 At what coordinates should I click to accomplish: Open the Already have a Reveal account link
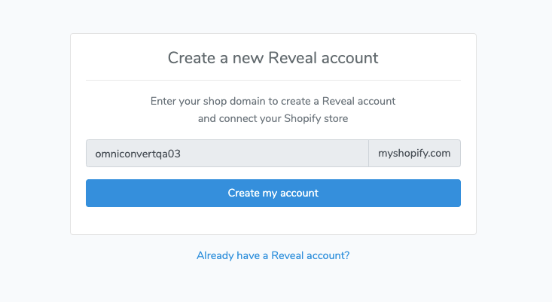273,255
